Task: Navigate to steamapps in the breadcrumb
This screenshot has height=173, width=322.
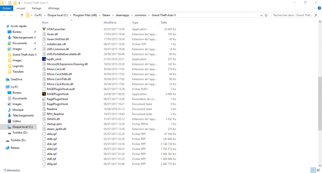Action: click(122, 15)
